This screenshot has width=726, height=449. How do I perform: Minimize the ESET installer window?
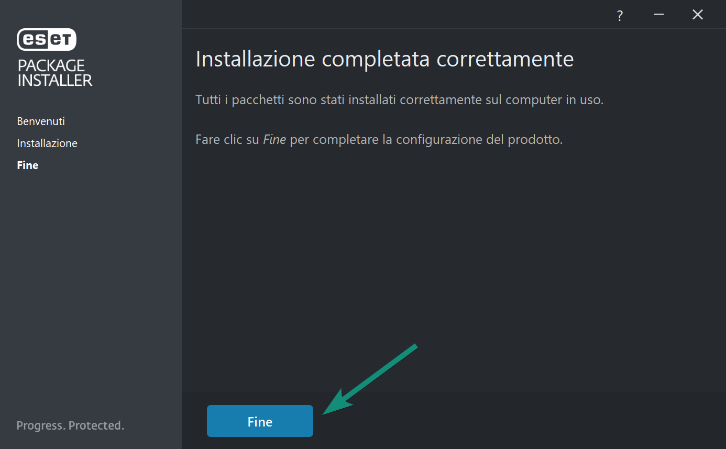pyautogui.click(x=659, y=15)
